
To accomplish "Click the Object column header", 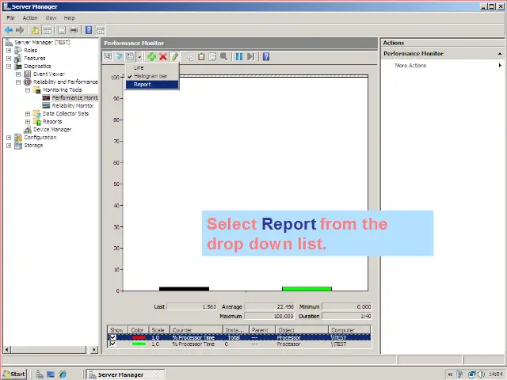I will [x=302, y=330].
